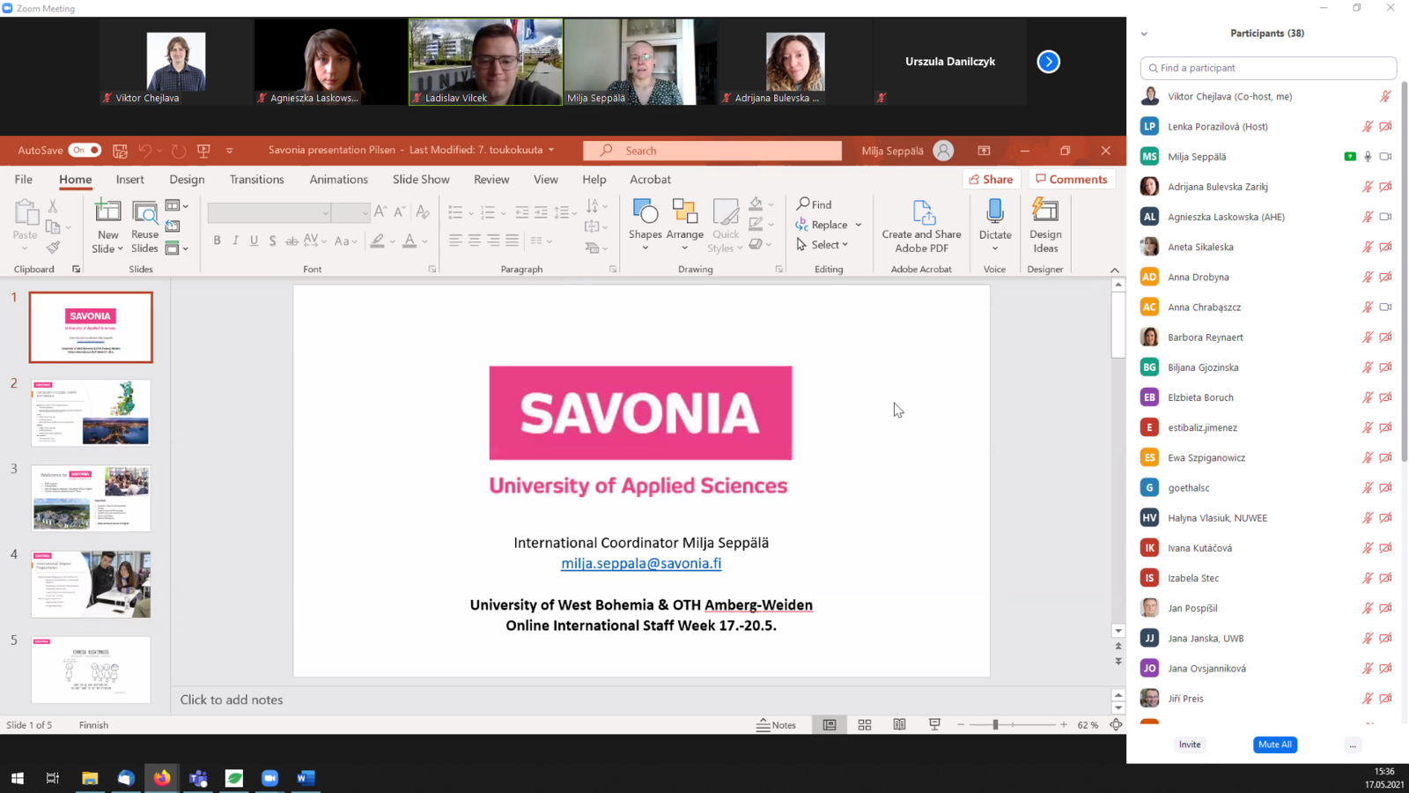Open Design Ideas in the ribbon
Screen dimensions: 1409x793
tap(1045, 211)
